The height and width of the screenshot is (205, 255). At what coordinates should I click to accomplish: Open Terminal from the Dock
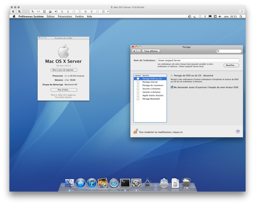pyautogui.click(x=125, y=183)
